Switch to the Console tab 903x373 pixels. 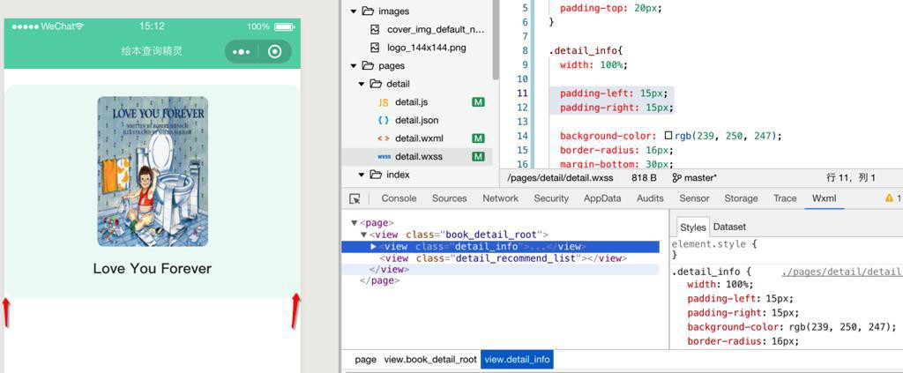coord(399,198)
